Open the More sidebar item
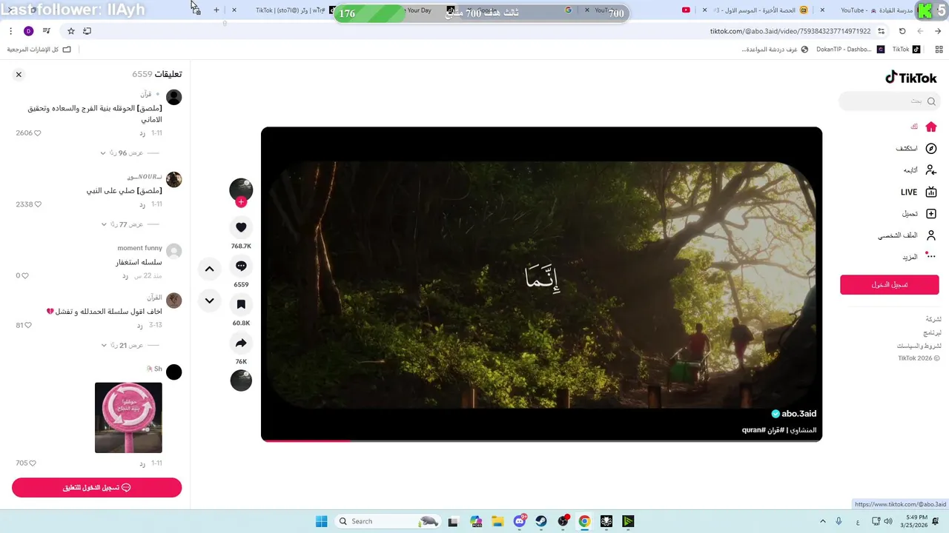 919,257
